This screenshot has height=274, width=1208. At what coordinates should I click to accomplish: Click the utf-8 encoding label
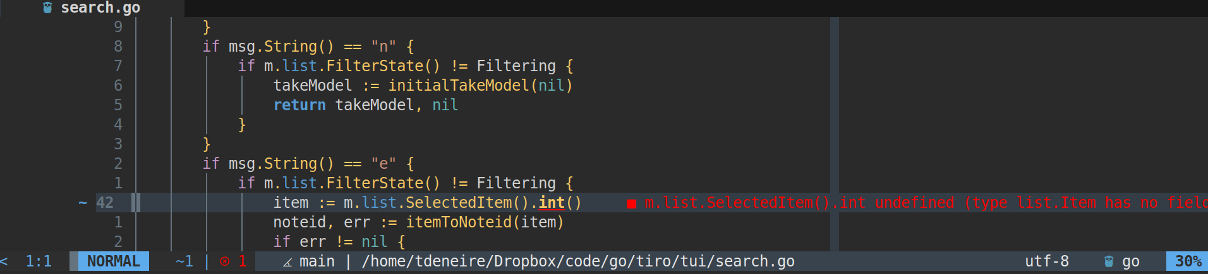1047,261
